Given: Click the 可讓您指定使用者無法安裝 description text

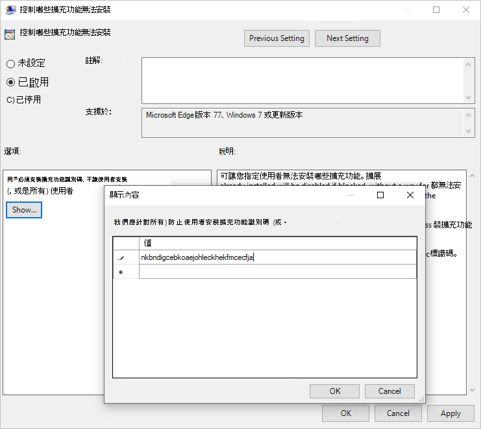Looking at the screenshot, I should click(301, 176).
